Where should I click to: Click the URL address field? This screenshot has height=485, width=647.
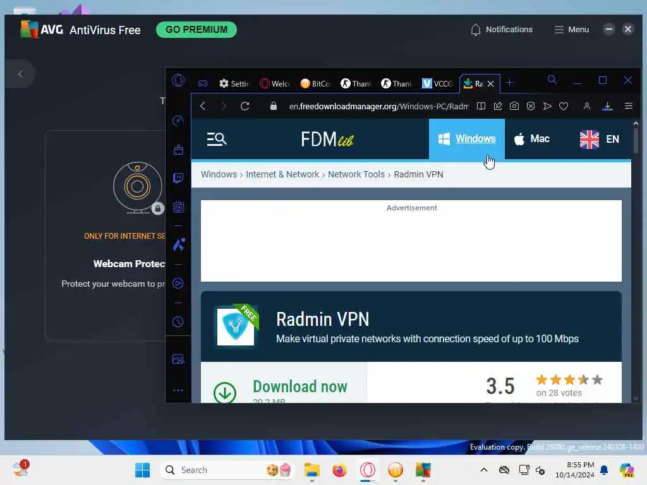(378, 106)
